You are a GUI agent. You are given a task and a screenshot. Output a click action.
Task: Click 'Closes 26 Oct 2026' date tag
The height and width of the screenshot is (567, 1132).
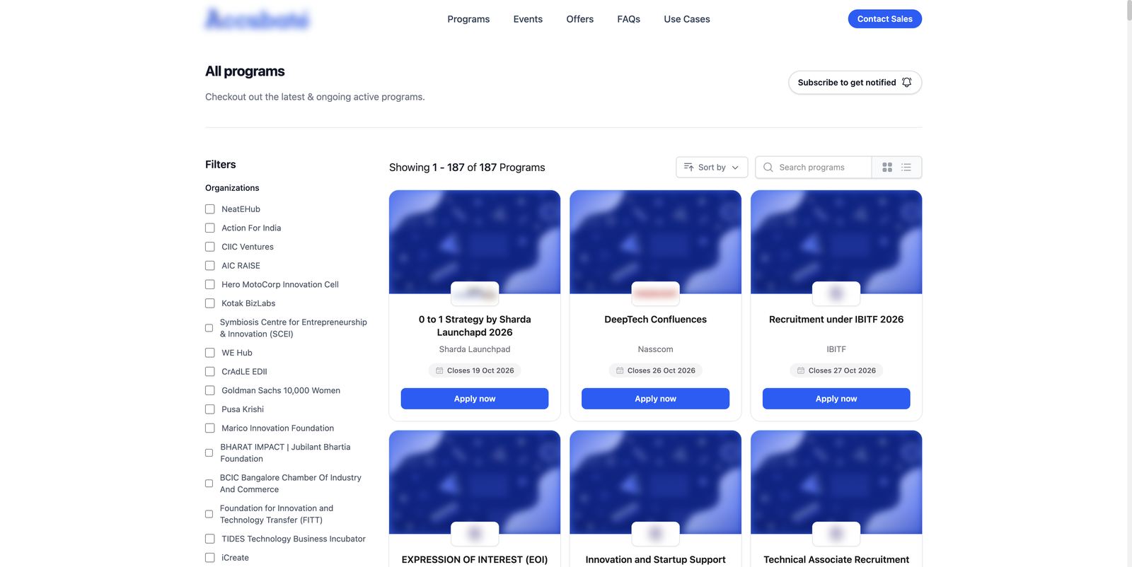[656, 370]
